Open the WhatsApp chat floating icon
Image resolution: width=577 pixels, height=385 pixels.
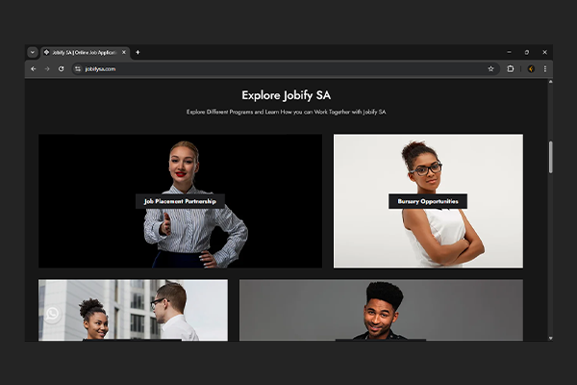tap(52, 314)
